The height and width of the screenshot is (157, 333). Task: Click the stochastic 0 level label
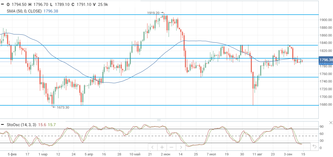321,148
